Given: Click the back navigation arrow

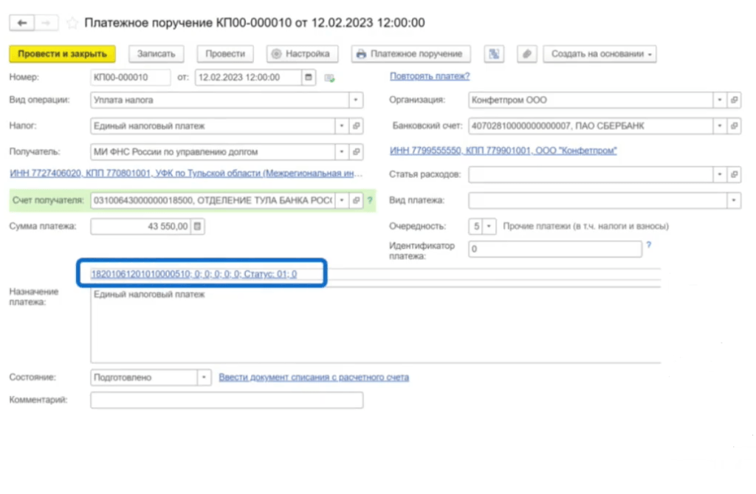Looking at the screenshot, I should click(22, 23).
